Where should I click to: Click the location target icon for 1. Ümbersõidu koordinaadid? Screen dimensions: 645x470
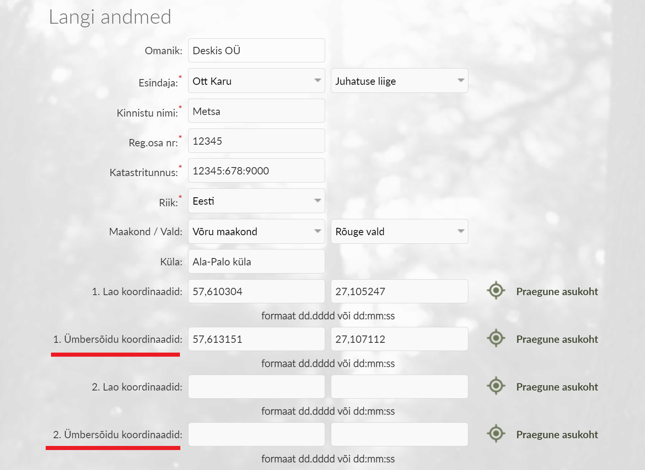[496, 338]
